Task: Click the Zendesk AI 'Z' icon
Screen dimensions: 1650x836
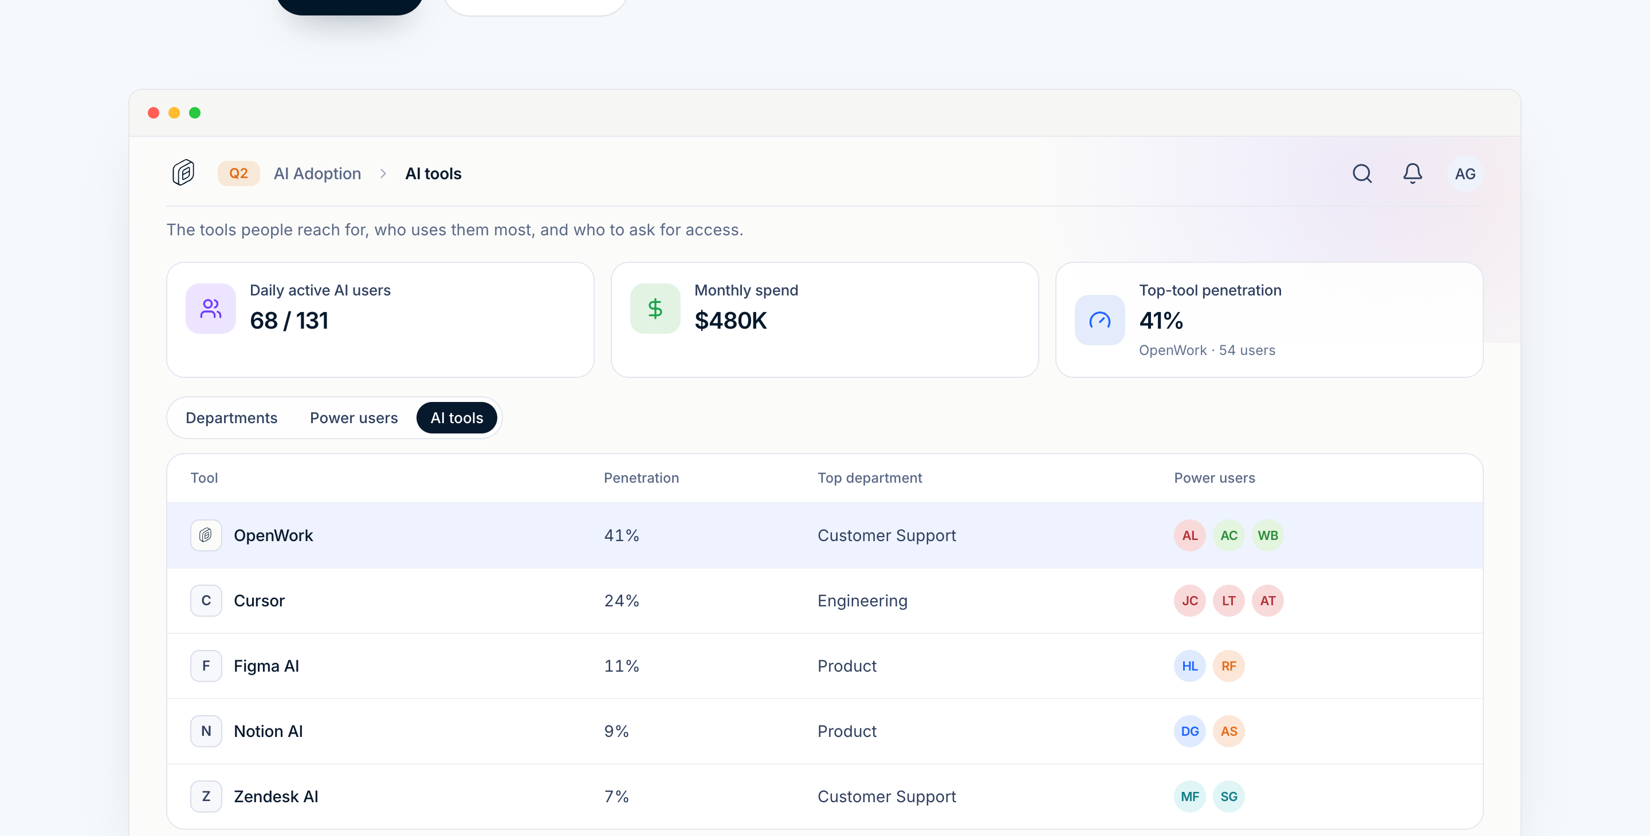Action: 206,796
